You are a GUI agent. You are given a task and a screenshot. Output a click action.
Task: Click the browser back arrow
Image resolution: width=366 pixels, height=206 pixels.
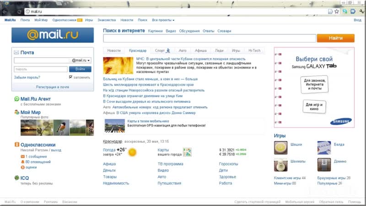(x=5, y=11)
